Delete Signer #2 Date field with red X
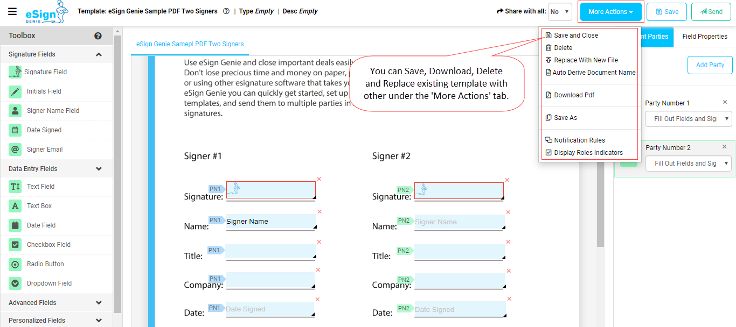Viewport: 736px width, 327px height. click(509, 298)
